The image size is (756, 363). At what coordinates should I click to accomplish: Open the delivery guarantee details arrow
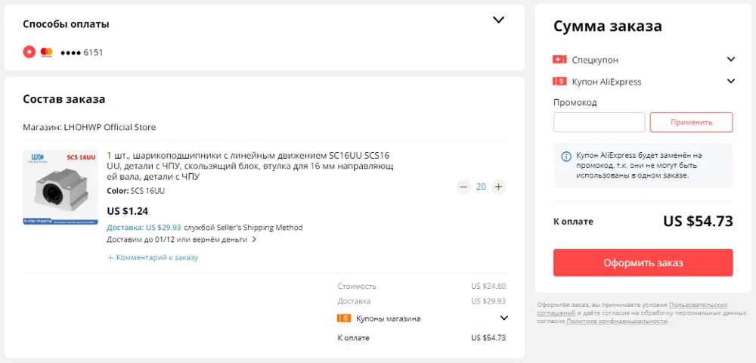point(254,240)
